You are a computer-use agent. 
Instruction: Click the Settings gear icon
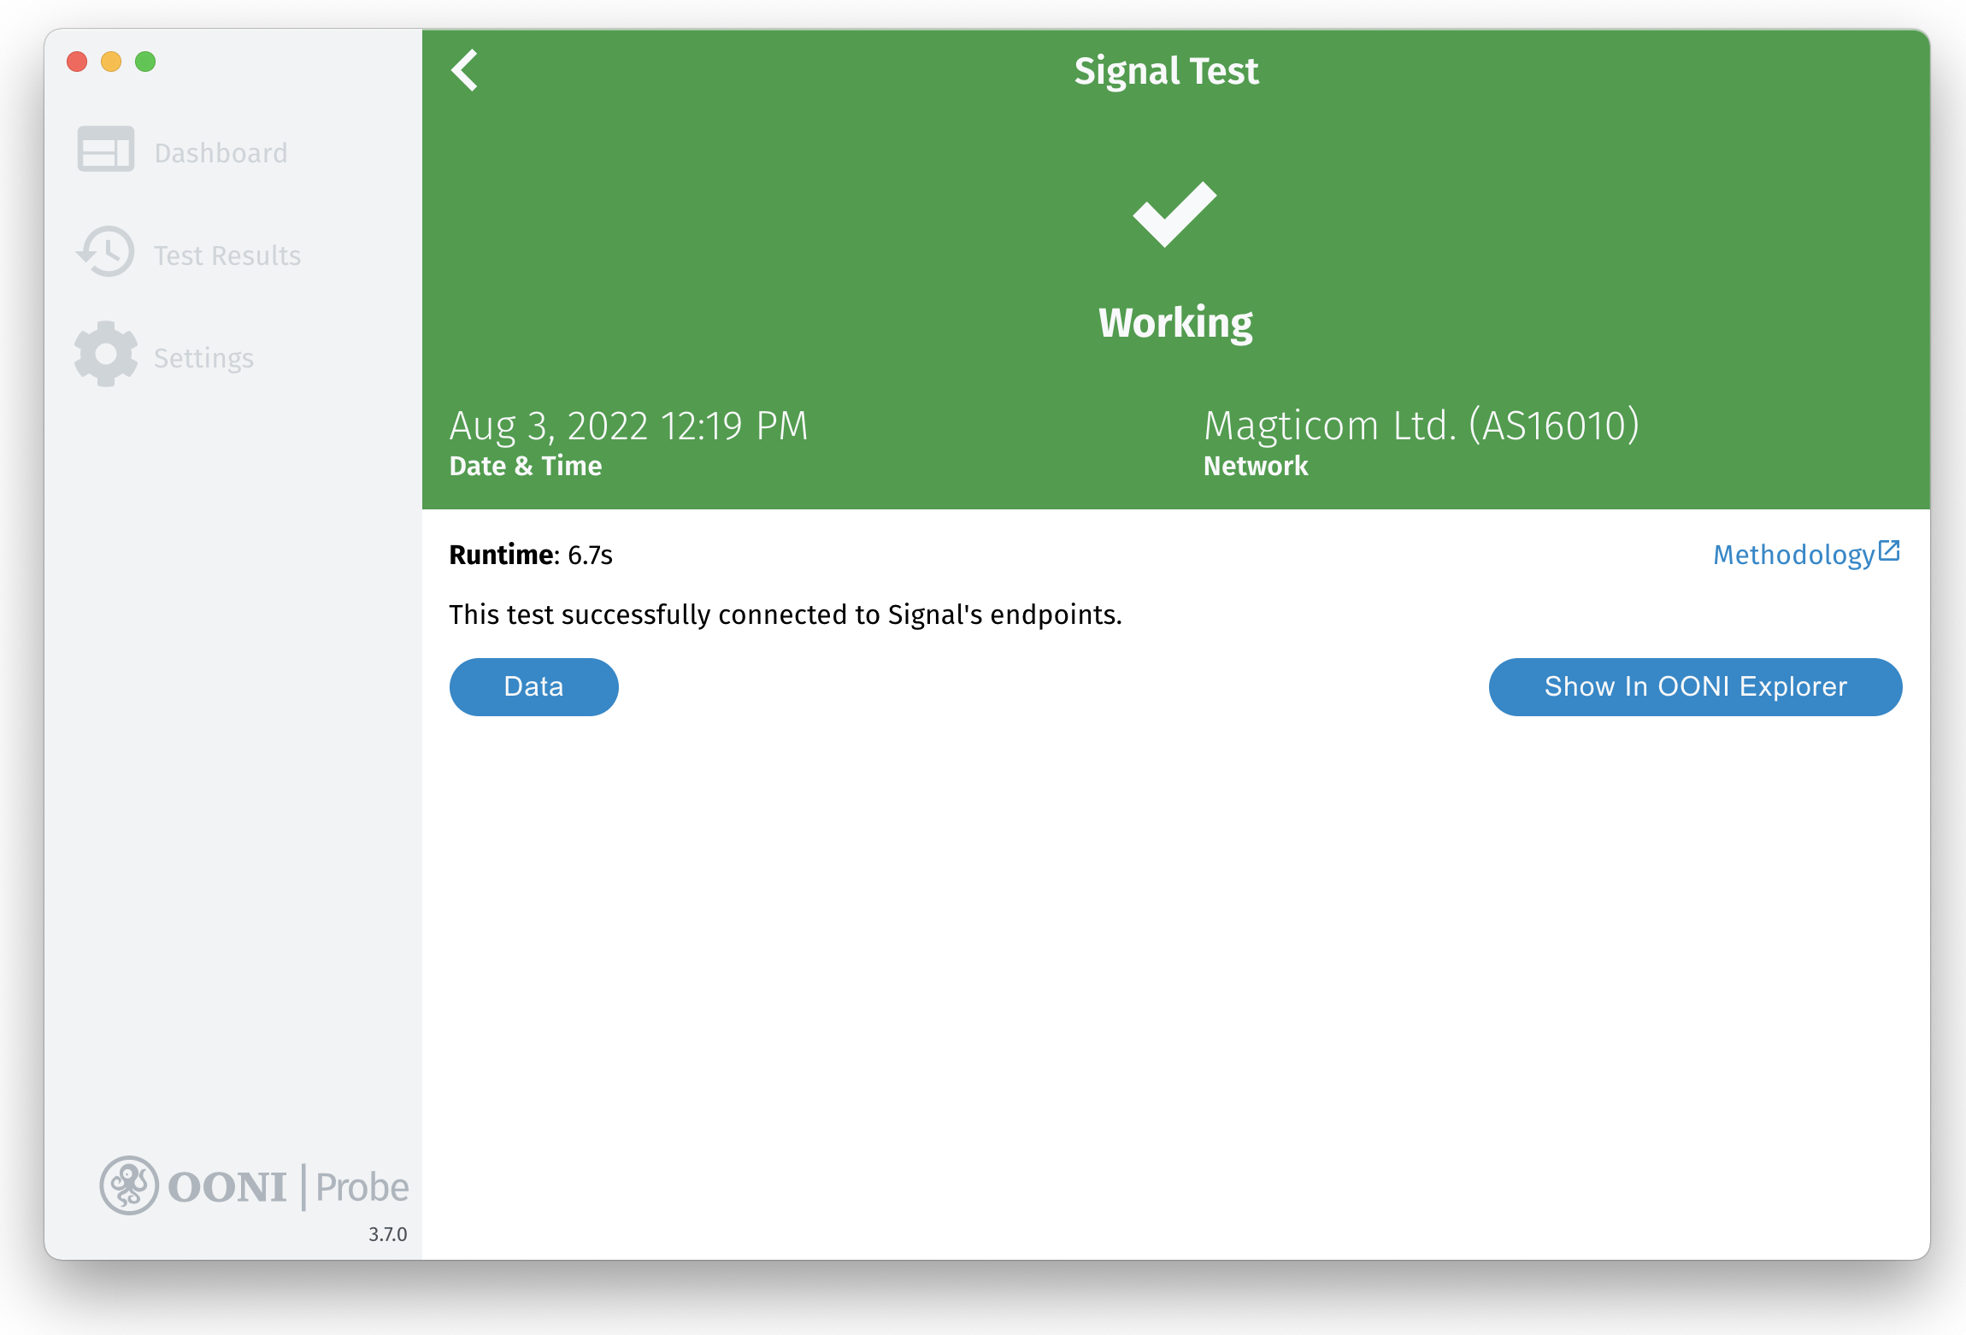[x=106, y=354]
